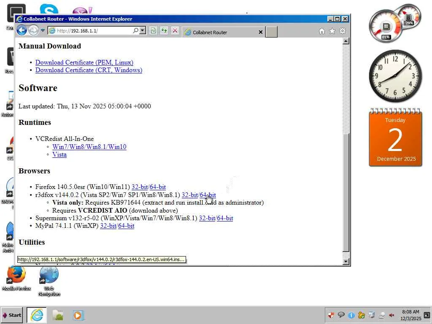432x324 pixels.
Task: Click the blue info tray icon
Action: pyautogui.click(x=351, y=315)
